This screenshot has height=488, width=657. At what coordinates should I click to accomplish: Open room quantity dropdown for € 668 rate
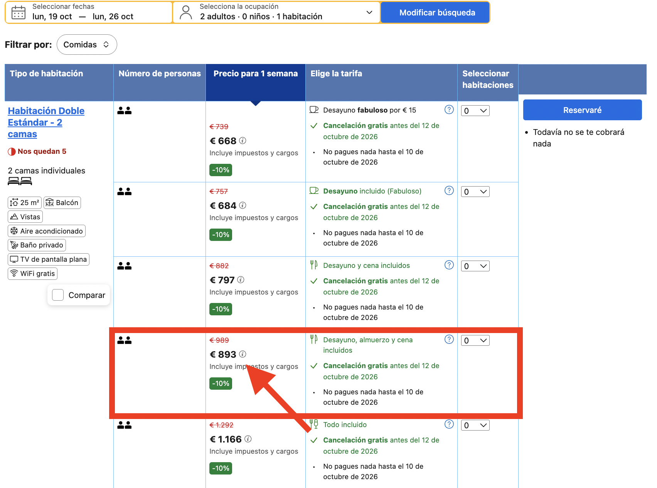[475, 111]
